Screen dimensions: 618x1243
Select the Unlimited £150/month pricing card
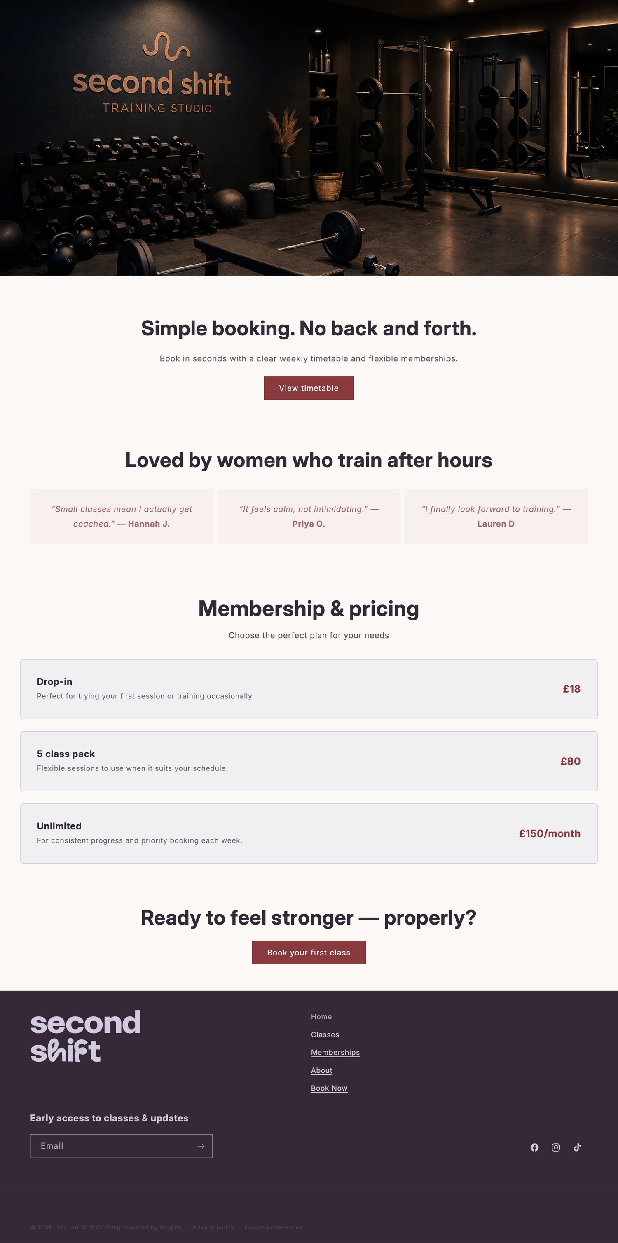(309, 833)
